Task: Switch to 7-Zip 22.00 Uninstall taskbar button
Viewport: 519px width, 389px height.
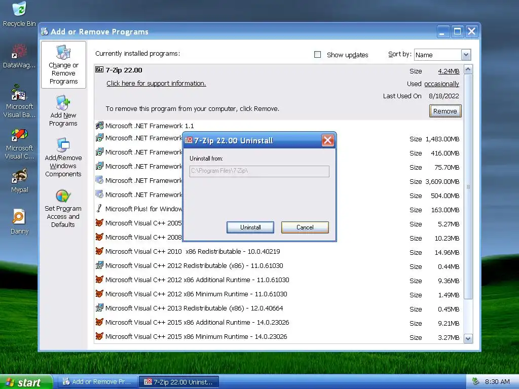Action: tap(179, 382)
